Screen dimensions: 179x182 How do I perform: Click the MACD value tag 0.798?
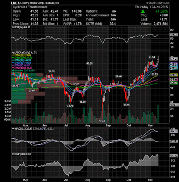coord(173,131)
